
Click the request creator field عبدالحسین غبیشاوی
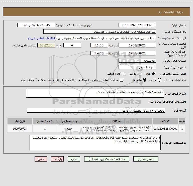tap(106, 38)
